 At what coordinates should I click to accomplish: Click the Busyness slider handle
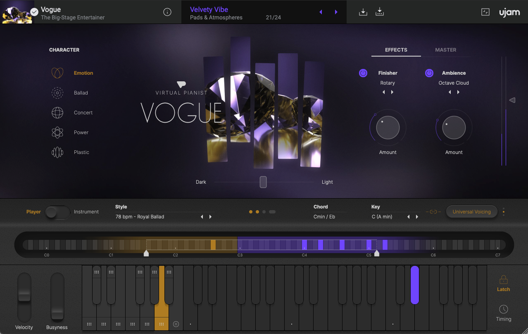(x=57, y=314)
